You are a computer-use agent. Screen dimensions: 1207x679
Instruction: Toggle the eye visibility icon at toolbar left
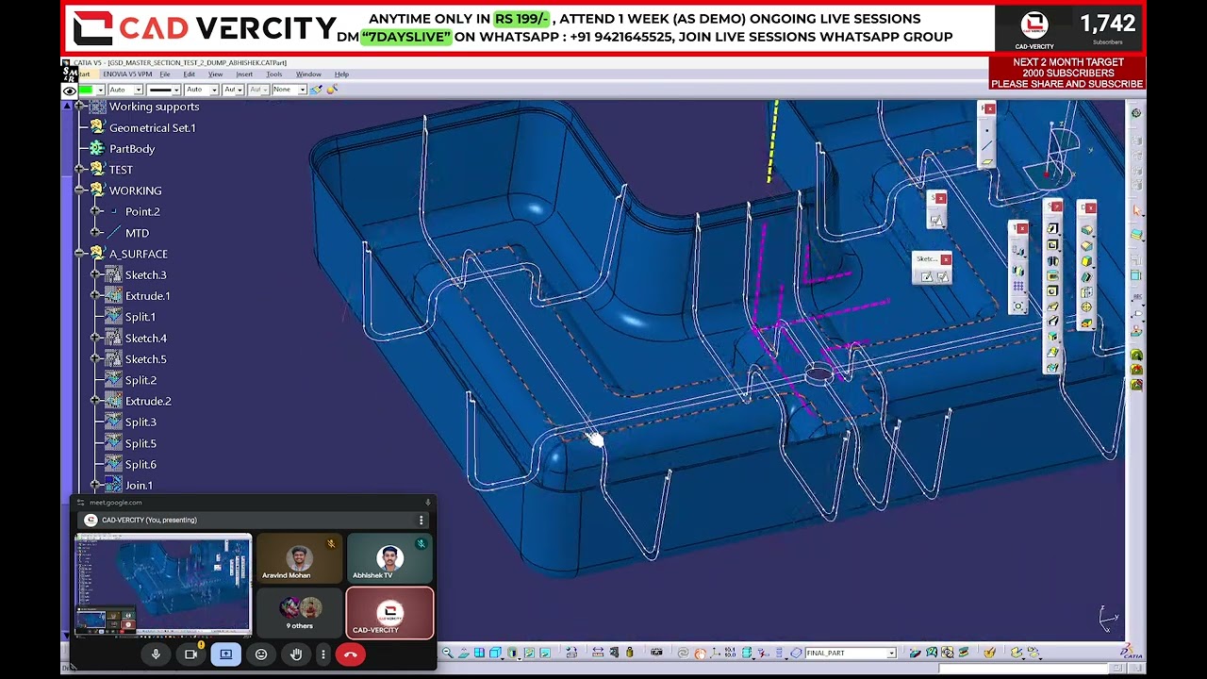[70, 90]
